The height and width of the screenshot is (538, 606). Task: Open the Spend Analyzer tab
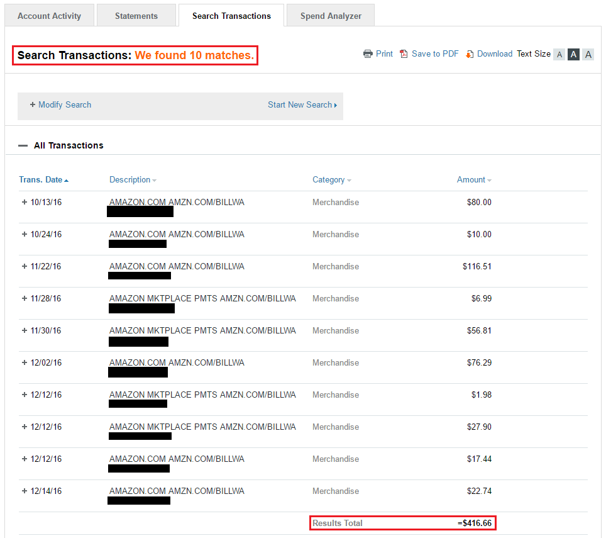[x=331, y=16]
